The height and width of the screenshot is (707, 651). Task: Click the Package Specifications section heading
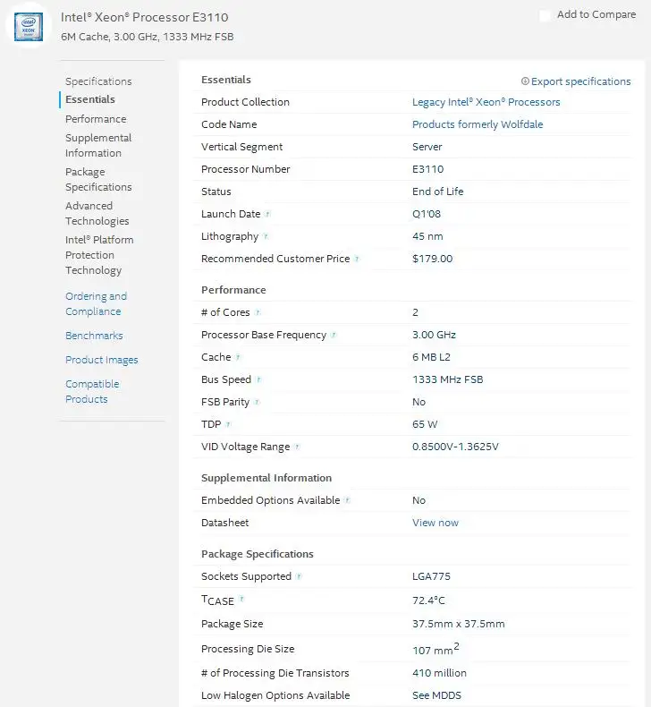(x=258, y=554)
